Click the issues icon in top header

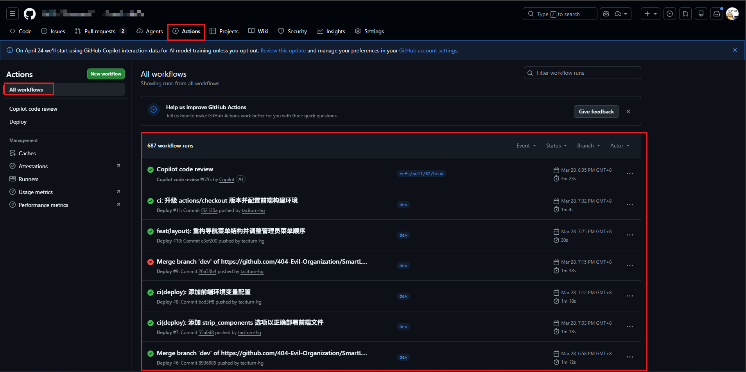tap(670, 14)
